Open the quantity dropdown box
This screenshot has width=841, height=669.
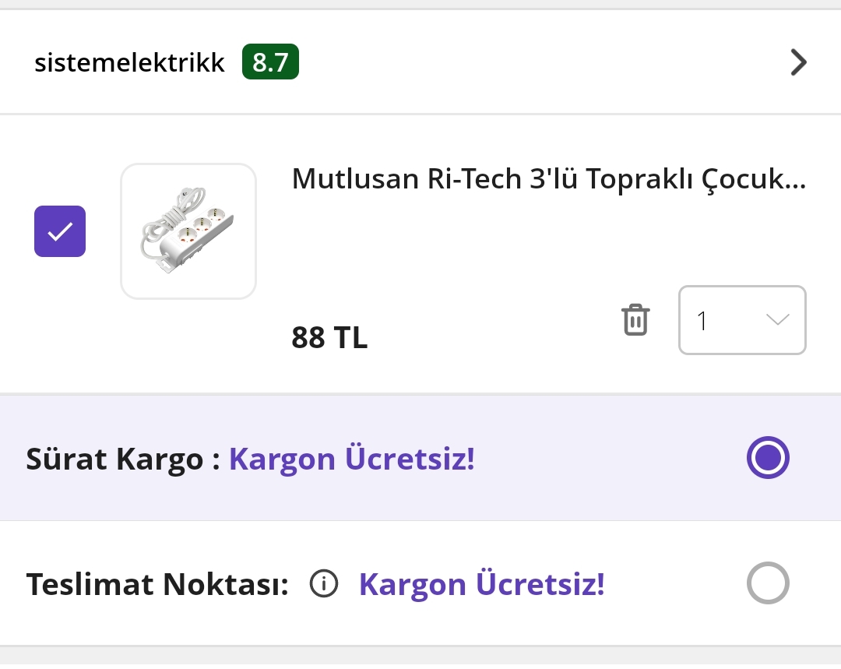(741, 320)
